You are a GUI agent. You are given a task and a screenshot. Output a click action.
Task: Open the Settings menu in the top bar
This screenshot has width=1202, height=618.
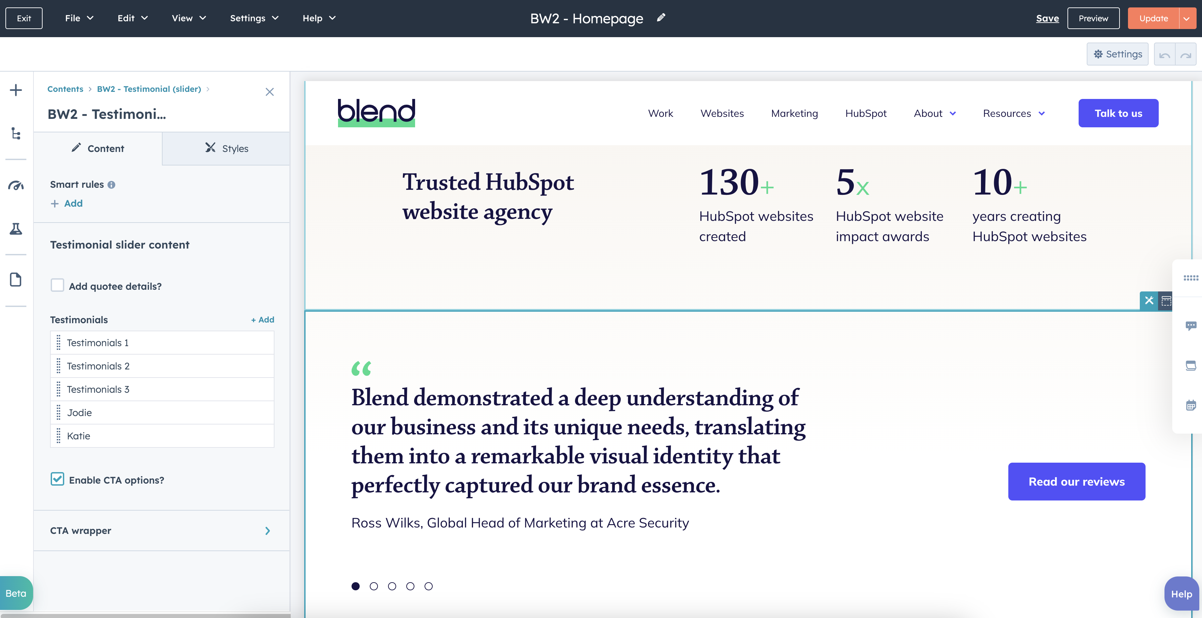click(253, 18)
